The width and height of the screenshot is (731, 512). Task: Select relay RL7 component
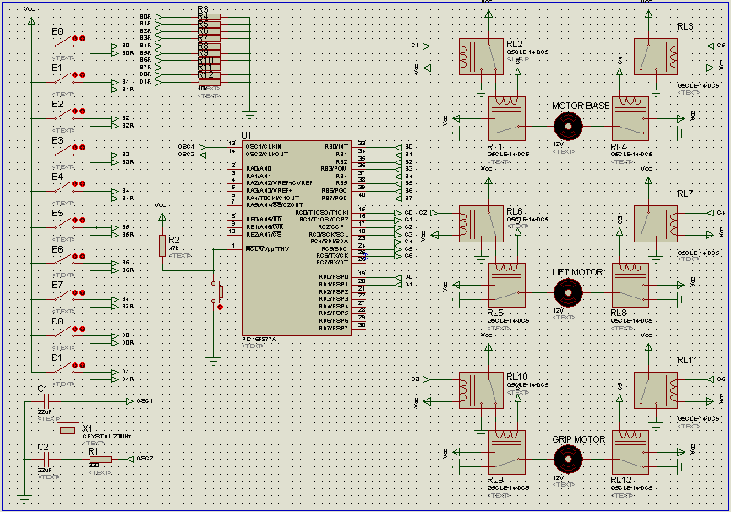[x=656, y=224]
